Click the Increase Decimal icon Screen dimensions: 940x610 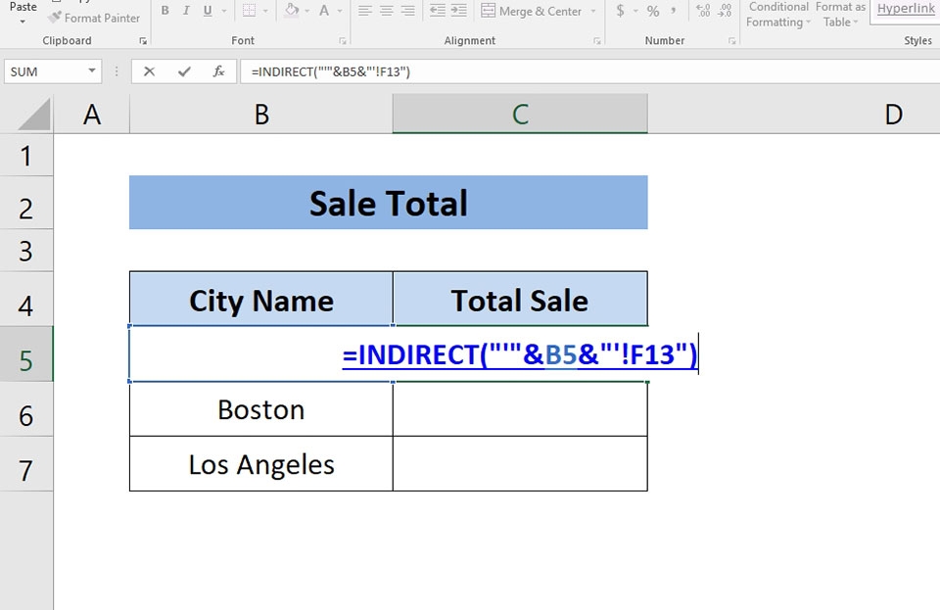pos(703,9)
